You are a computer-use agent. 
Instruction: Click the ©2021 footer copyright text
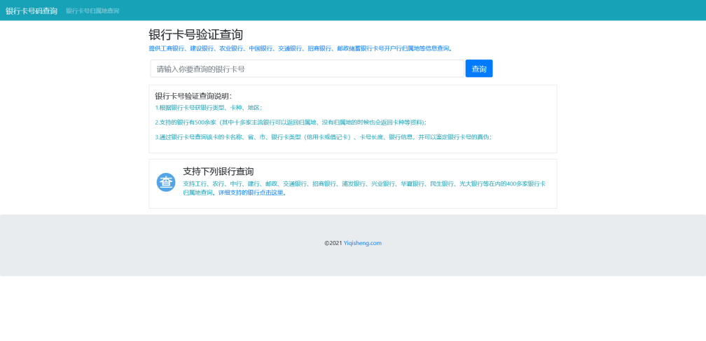click(x=333, y=243)
